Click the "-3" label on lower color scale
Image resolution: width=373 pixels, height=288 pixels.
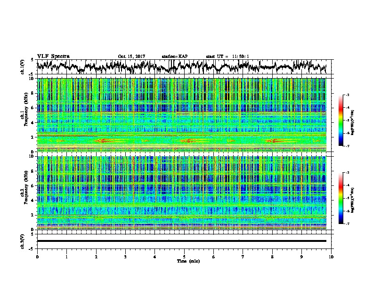point(348,173)
